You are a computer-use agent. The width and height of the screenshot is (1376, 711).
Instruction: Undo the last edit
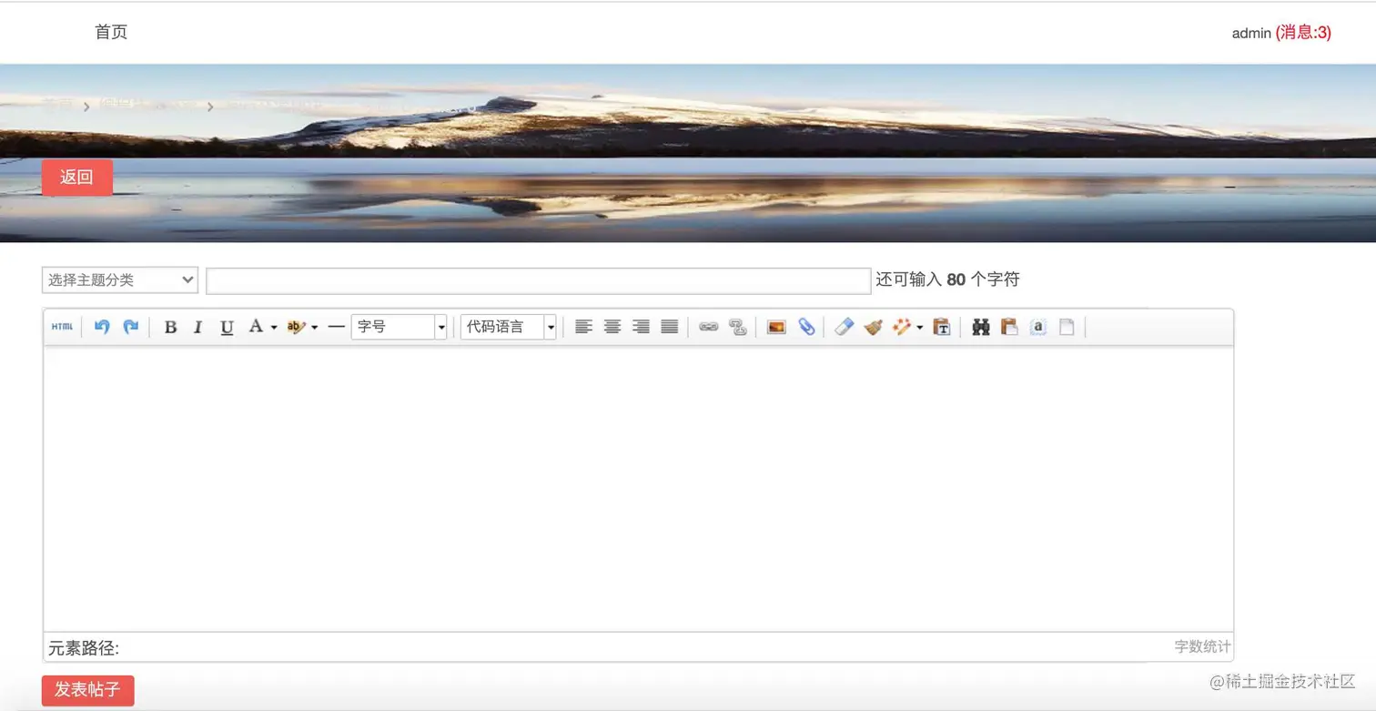(x=101, y=327)
